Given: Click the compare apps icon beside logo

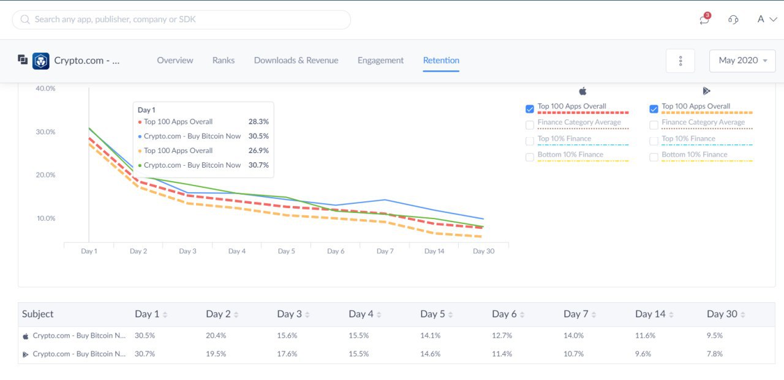Looking at the screenshot, I should point(23,59).
